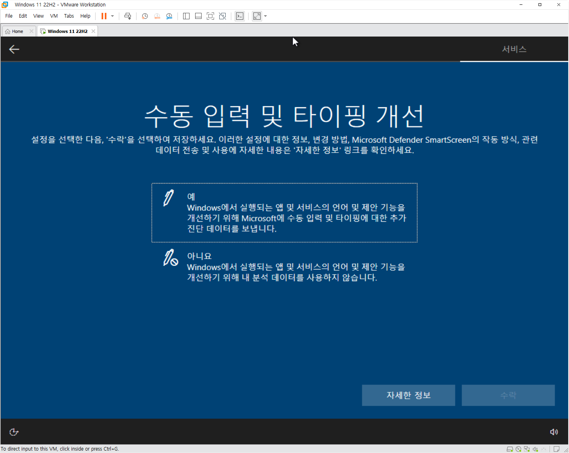This screenshot has width=569, height=453.
Task: Close the Home tab
Action: pyautogui.click(x=31, y=31)
